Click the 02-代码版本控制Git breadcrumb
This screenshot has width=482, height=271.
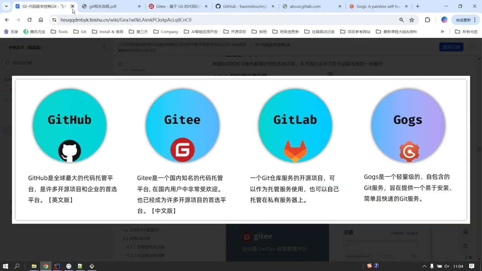coord(272,45)
